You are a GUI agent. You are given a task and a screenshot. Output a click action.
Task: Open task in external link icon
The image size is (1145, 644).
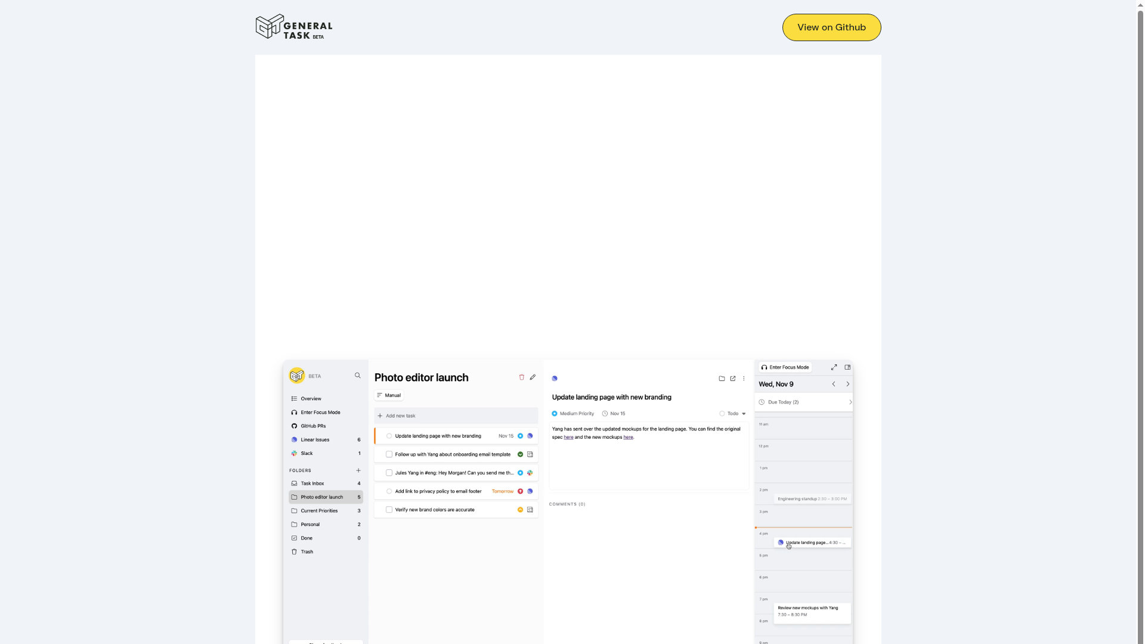pyautogui.click(x=733, y=379)
